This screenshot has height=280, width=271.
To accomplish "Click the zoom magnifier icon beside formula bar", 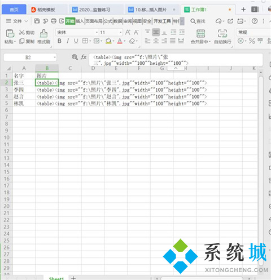I will click(75, 57).
